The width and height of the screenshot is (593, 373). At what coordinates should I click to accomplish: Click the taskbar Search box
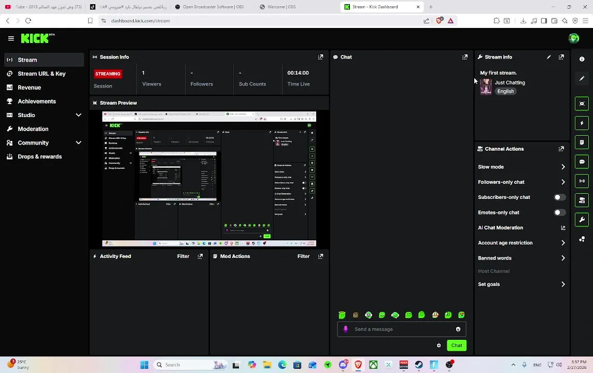[x=190, y=365]
